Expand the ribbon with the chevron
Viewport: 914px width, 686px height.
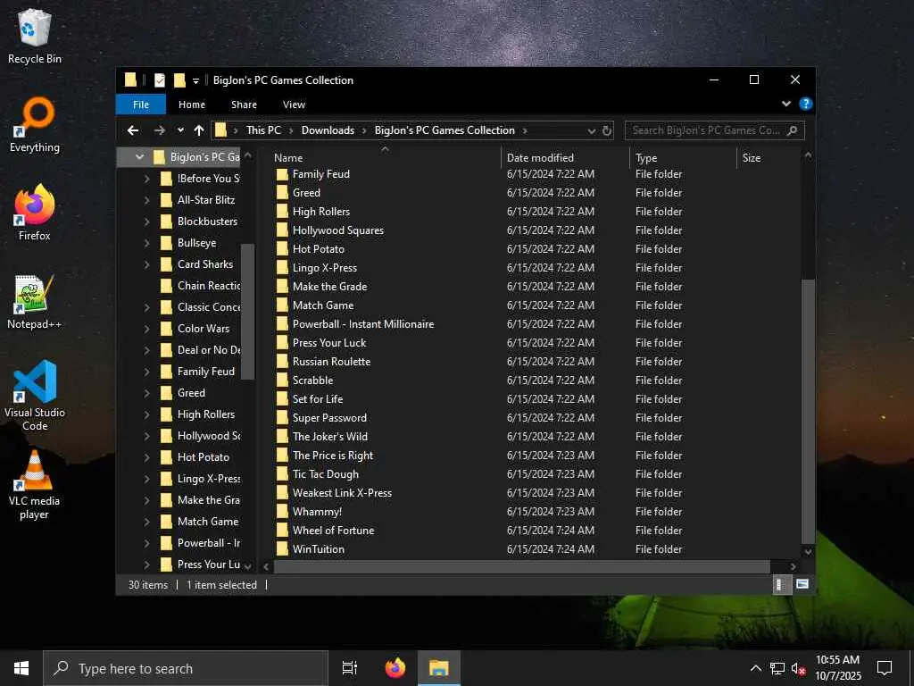pos(785,104)
